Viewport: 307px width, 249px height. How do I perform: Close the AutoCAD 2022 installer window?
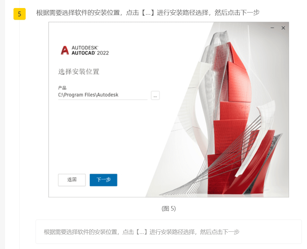283,28
